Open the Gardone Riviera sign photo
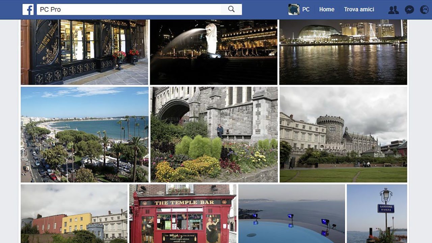Image resolution: width=432 pixels, height=243 pixels. click(x=377, y=213)
